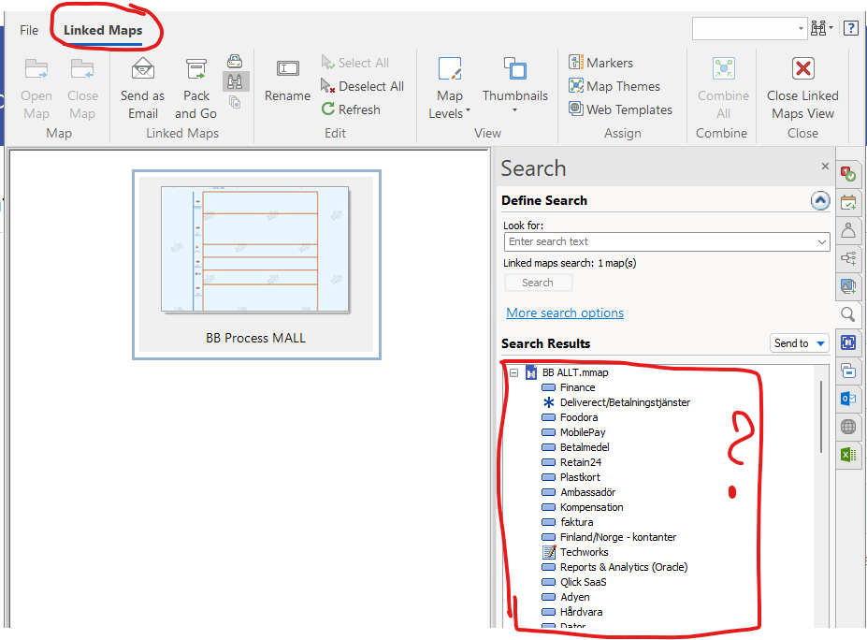Open the Send to dropdown
This screenshot has height=640, width=867.
[800, 343]
